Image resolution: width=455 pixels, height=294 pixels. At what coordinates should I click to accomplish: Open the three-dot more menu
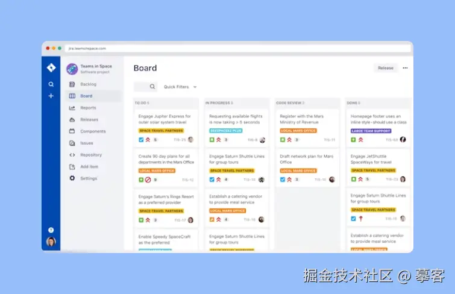pos(405,68)
